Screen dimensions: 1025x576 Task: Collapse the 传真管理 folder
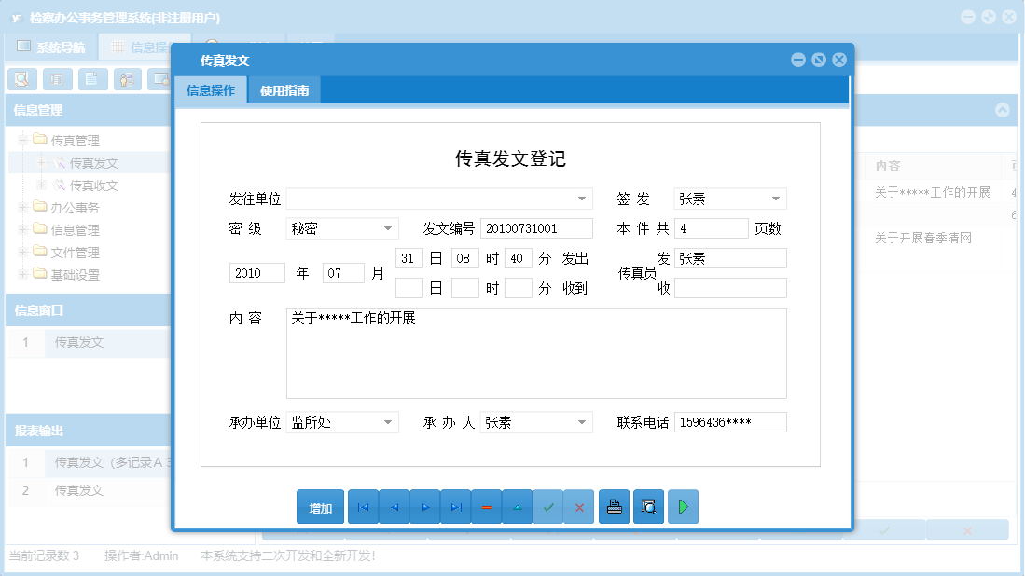click(21, 142)
